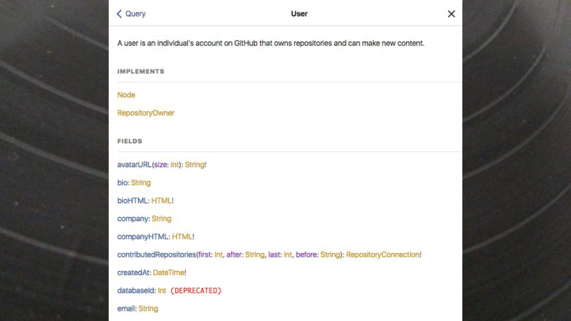Select the companyHTML field
The image size is (571, 321).
(x=143, y=237)
